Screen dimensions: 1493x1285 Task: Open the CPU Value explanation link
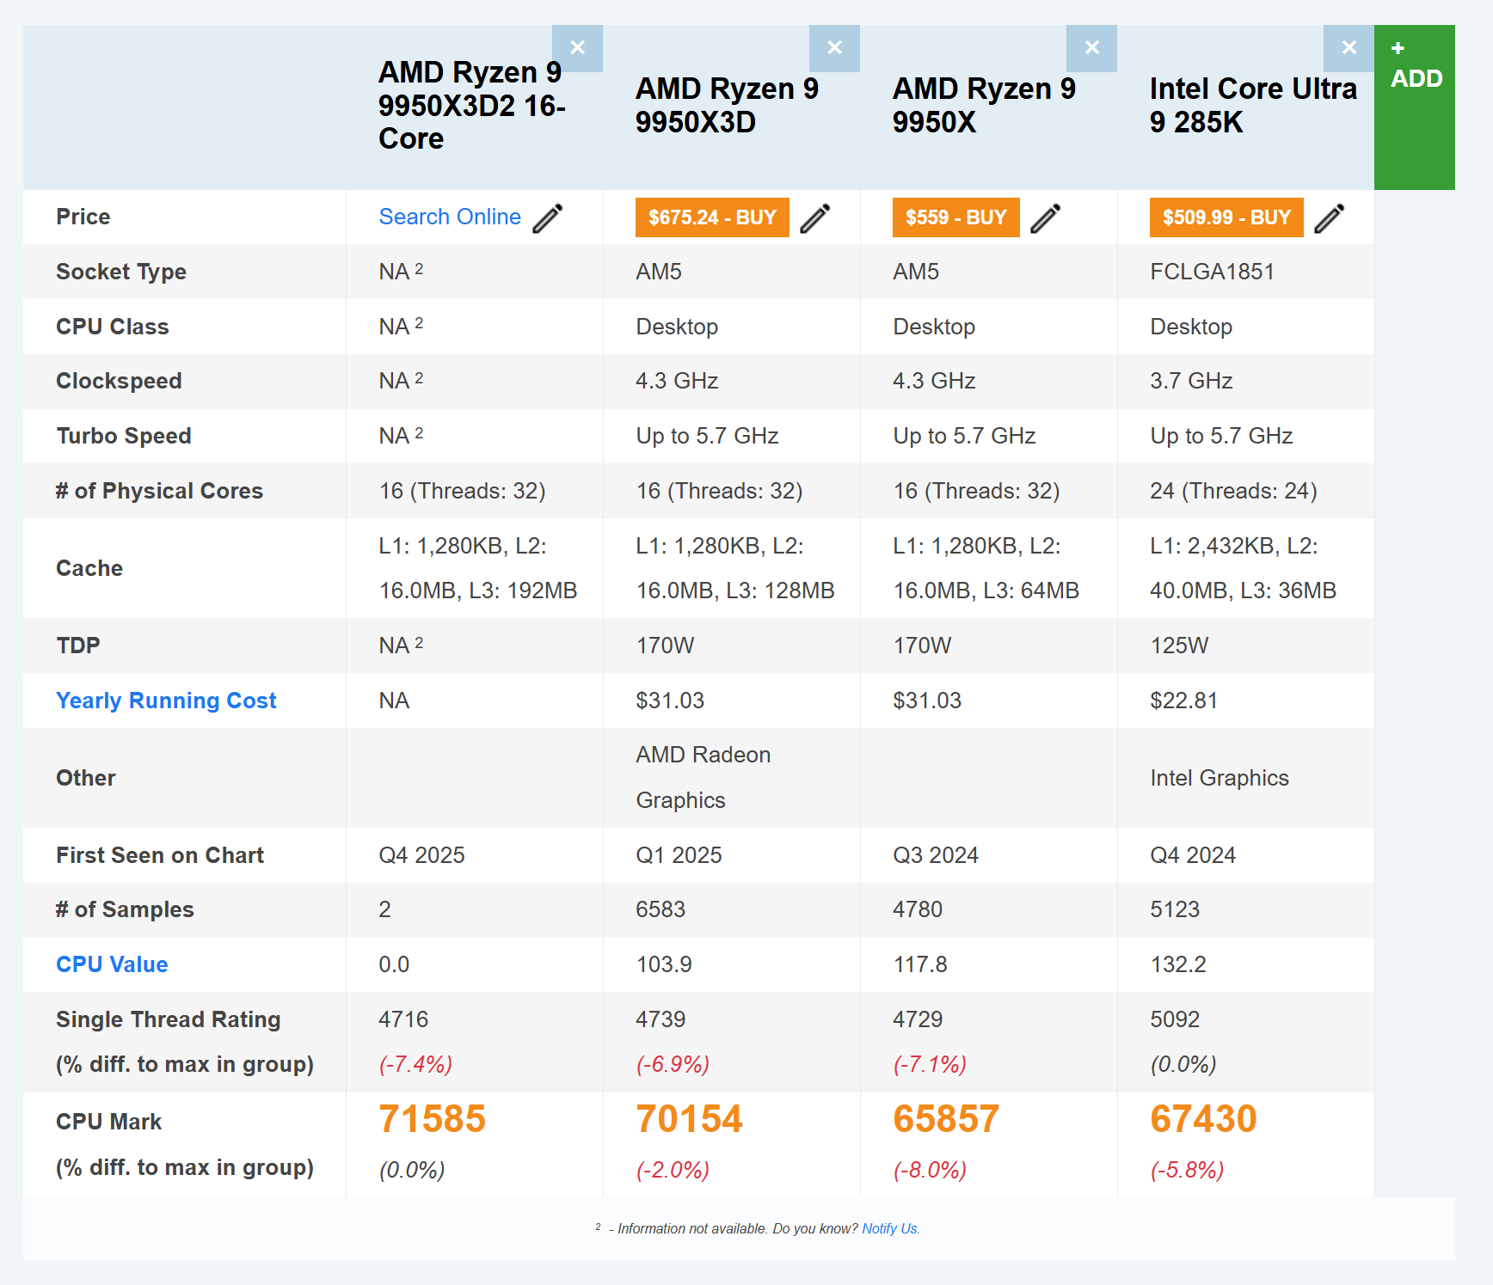click(x=112, y=964)
